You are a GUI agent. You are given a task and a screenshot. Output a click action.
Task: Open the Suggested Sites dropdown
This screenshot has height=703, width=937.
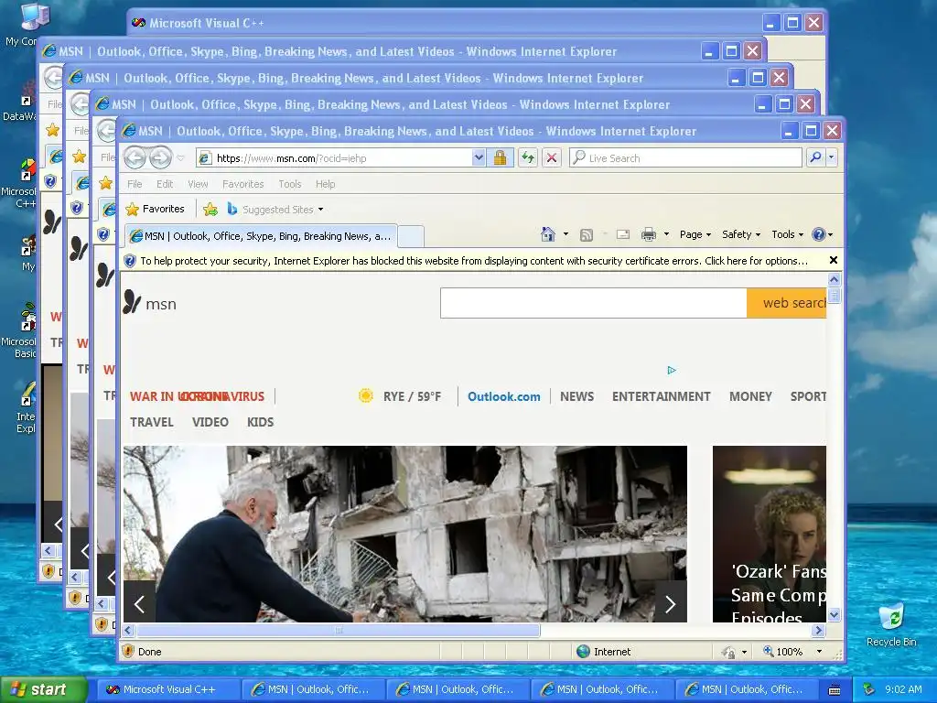pos(275,210)
